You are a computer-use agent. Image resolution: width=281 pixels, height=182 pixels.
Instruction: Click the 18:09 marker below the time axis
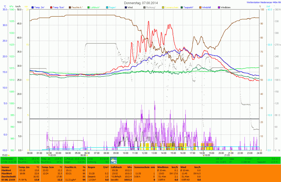click(206, 155)
